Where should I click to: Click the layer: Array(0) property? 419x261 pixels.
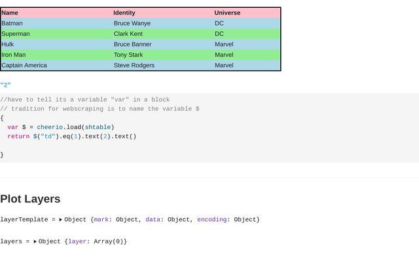pyautogui.click(x=96, y=241)
